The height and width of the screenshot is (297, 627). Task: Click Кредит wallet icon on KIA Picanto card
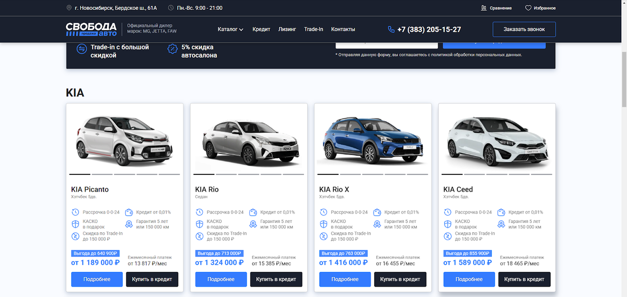point(129,212)
